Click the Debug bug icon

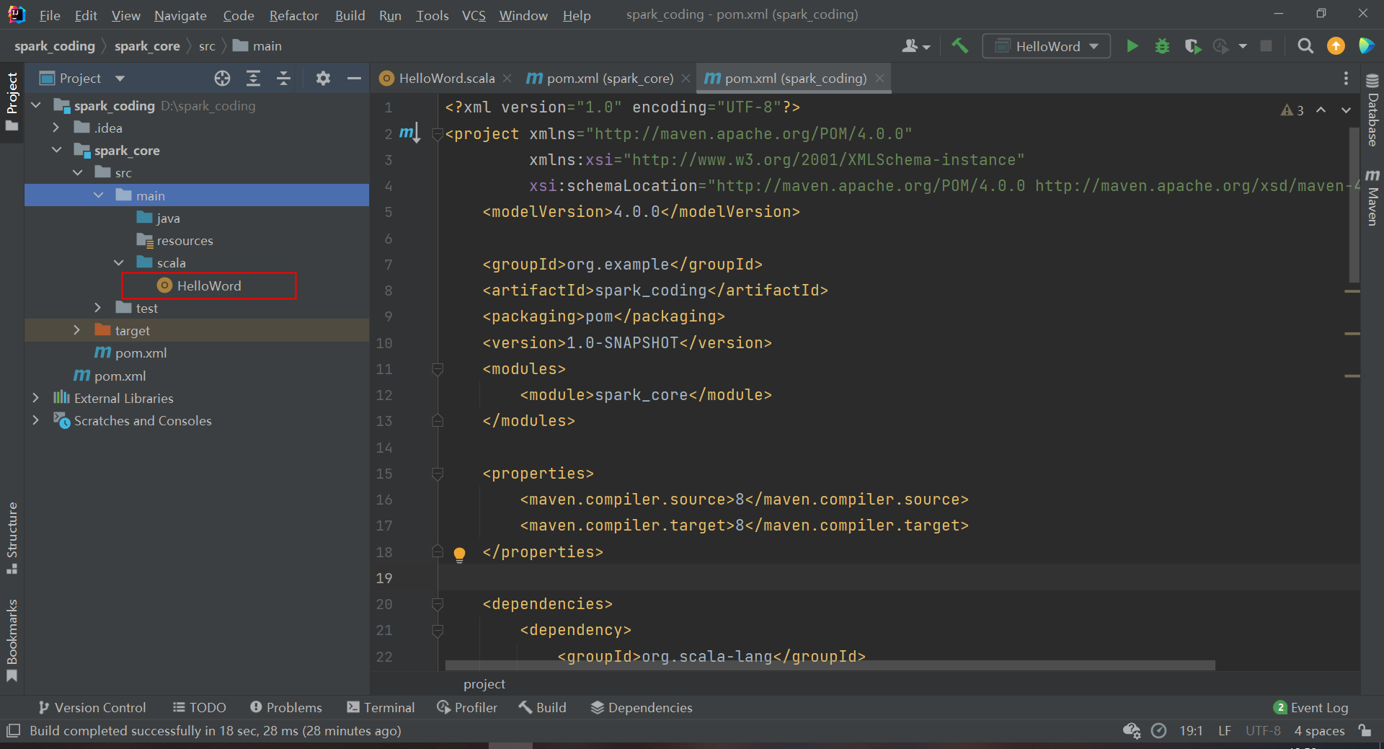coord(1162,46)
